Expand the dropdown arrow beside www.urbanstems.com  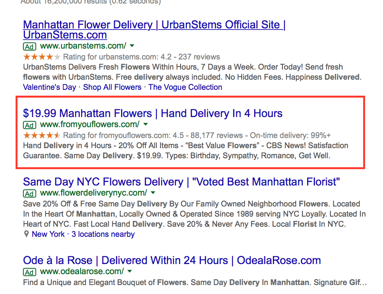tap(132, 45)
